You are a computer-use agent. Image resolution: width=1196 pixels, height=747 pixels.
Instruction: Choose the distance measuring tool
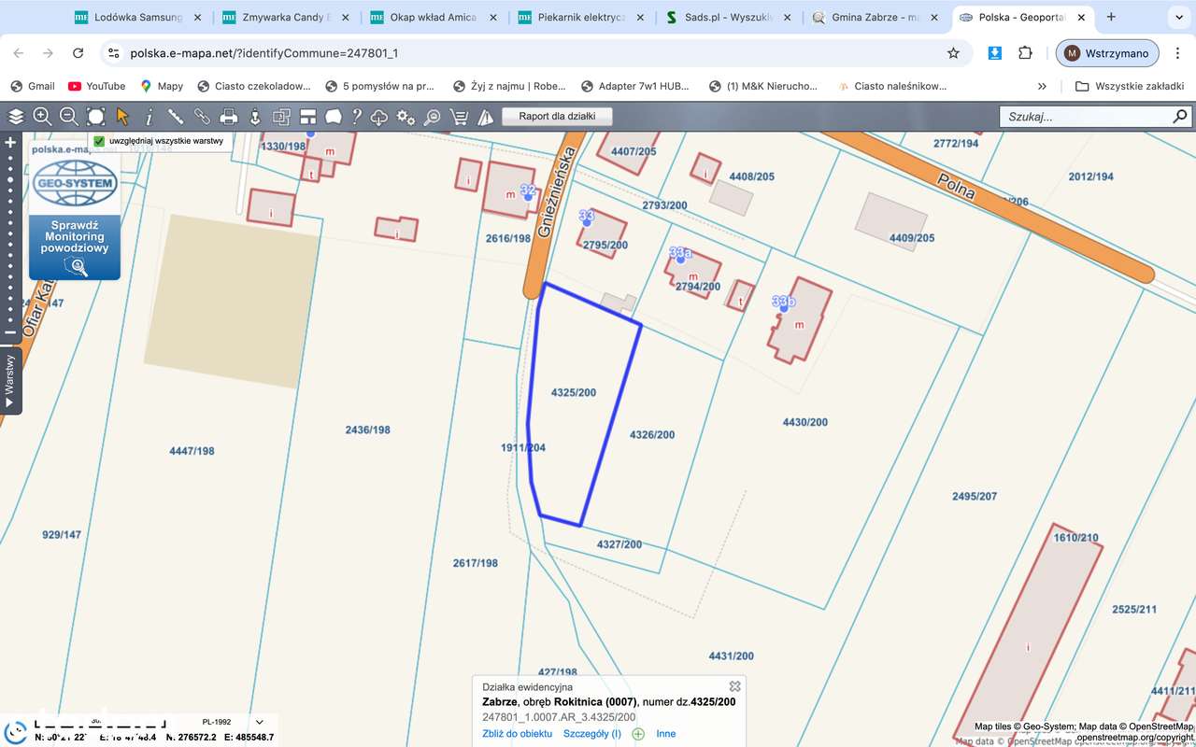tap(175, 117)
